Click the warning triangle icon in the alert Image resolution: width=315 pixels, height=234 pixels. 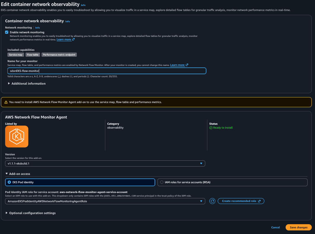[6, 102]
